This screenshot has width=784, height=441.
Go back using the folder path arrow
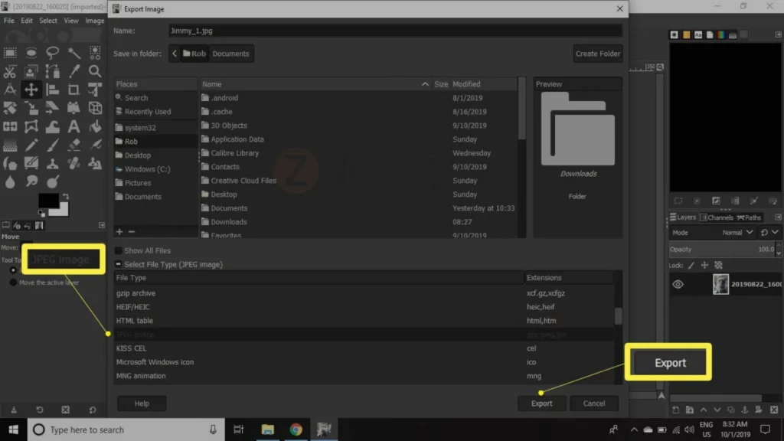[175, 54]
